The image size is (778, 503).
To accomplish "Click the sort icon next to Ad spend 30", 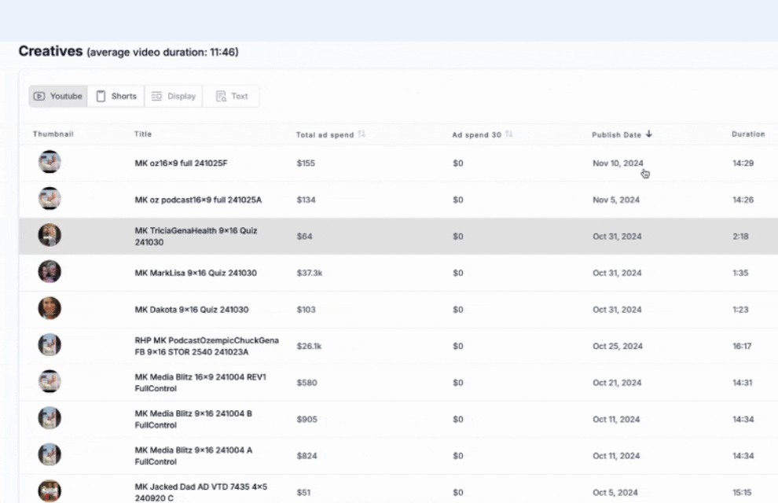I will 508,134.
